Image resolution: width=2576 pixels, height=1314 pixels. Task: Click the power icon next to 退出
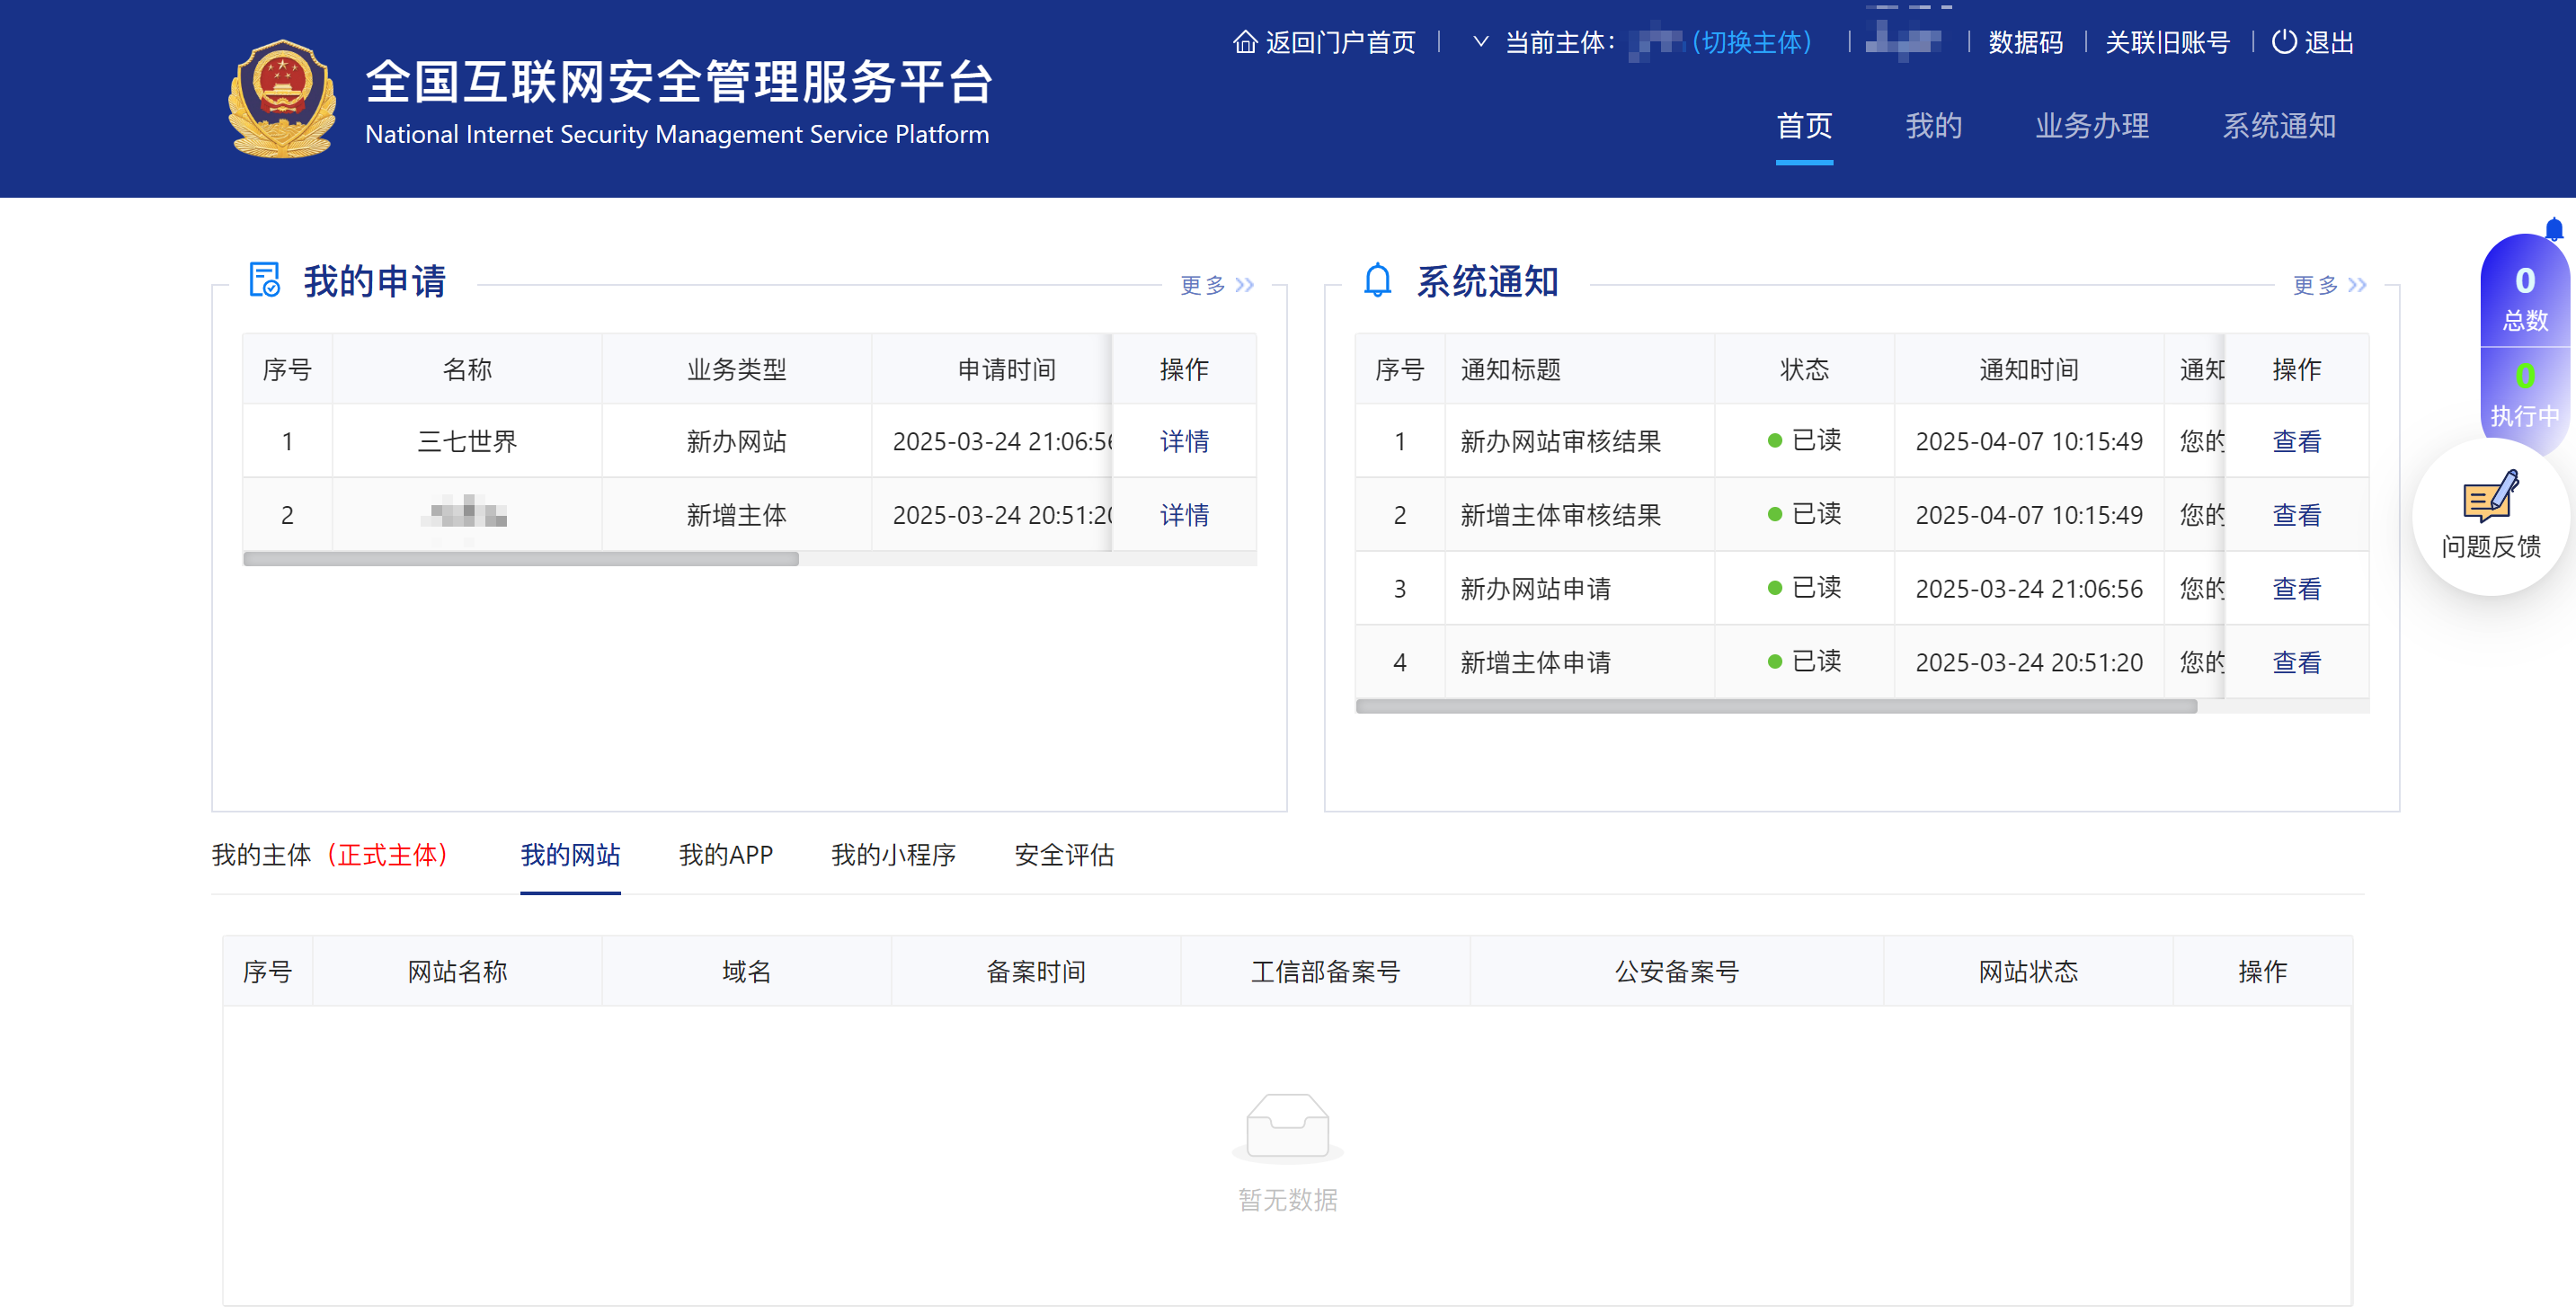coord(2283,42)
